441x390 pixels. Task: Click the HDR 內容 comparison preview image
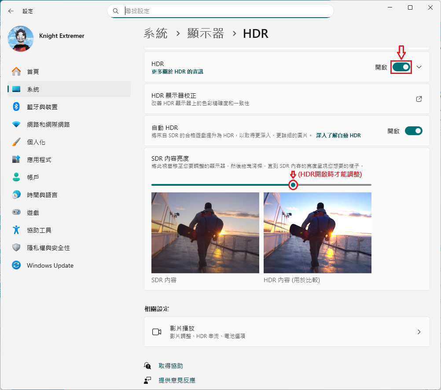pyautogui.click(x=317, y=233)
